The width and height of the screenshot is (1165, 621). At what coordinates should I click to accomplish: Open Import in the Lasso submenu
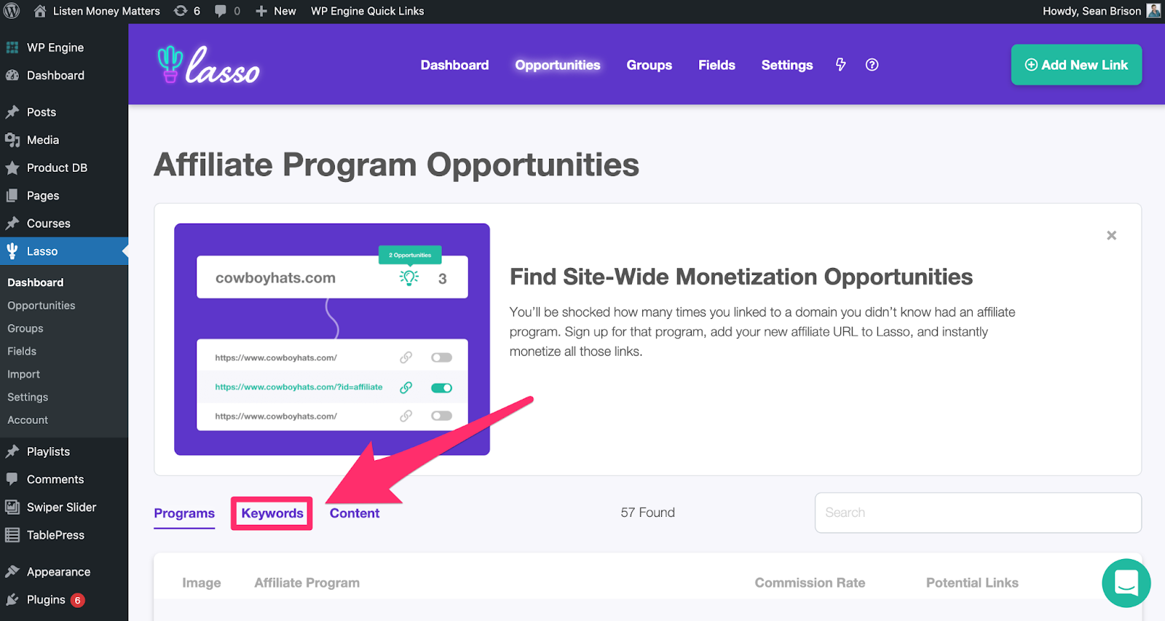[23, 374]
